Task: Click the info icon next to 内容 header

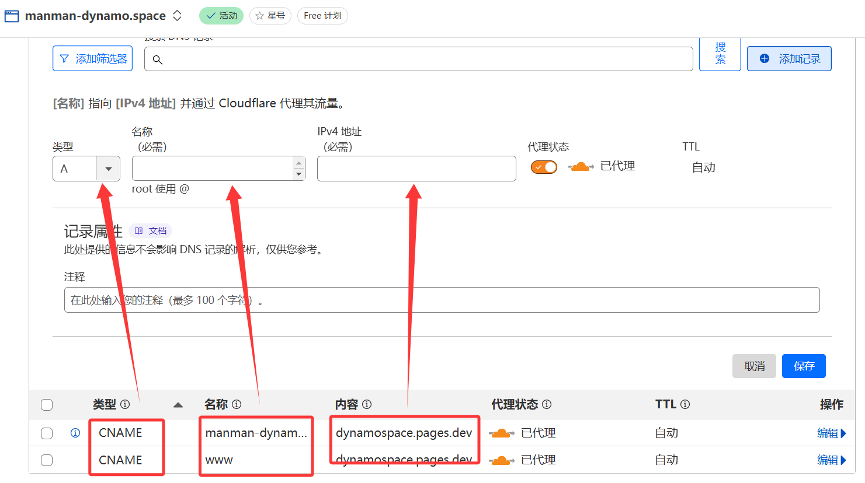Action: [367, 404]
